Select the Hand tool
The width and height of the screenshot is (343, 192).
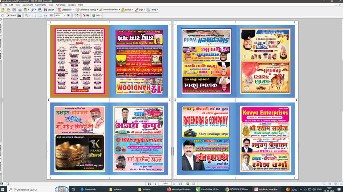tap(3, 15)
